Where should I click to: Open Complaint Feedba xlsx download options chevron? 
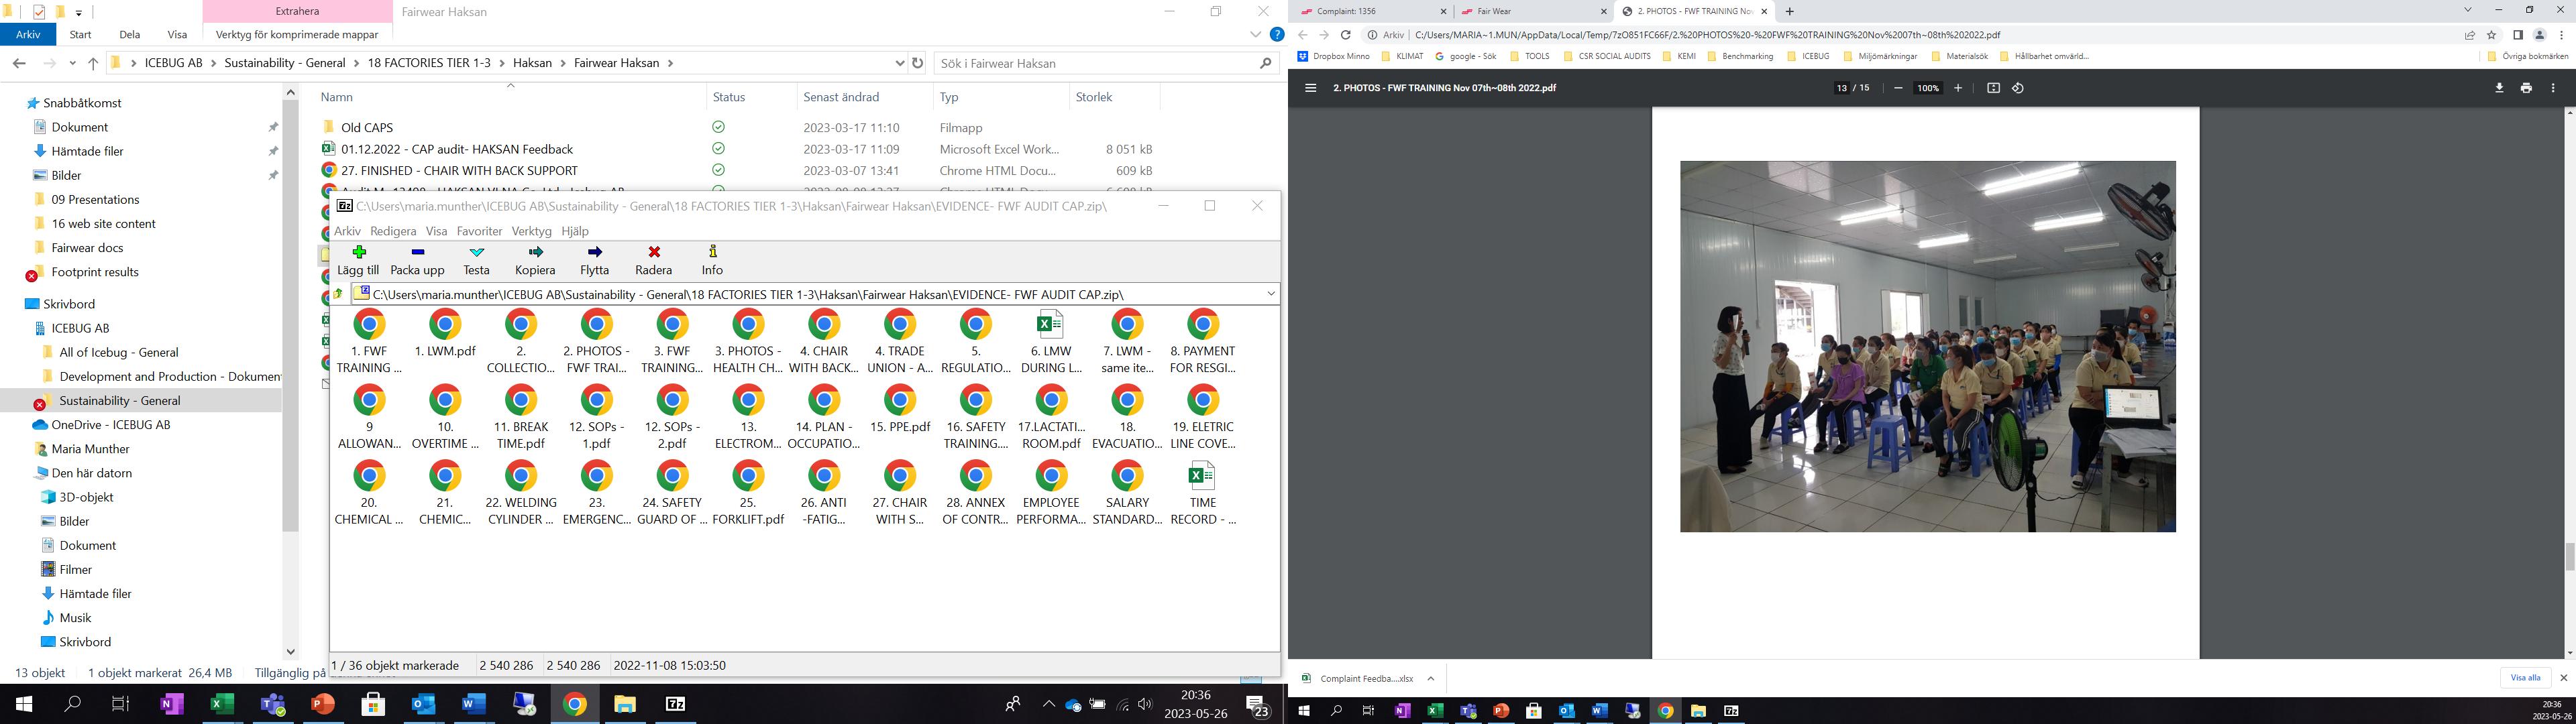click(1430, 678)
